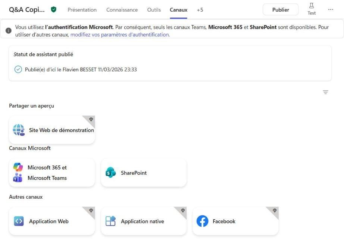Follow the modifiez vos paramètres d'authentification link
This screenshot has height=239, width=344.
120,35
